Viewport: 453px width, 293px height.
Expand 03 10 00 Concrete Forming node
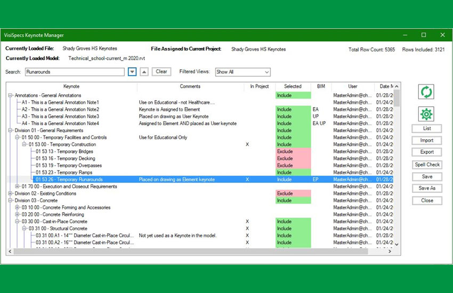(x=18, y=208)
